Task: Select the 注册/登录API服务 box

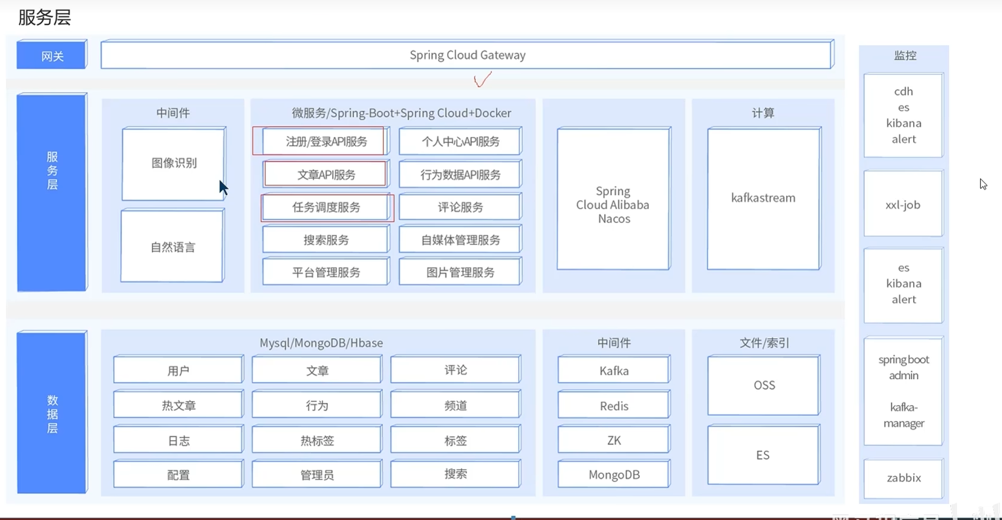Action: pos(326,141)
